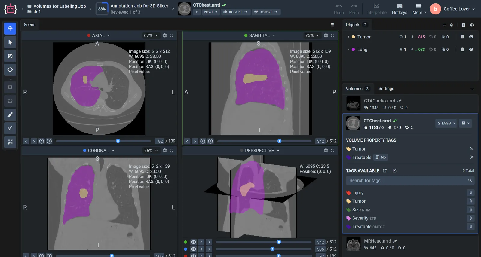This screenshot has width=481, height=257.
Task: Toggle visibility of all objects
Action: pos(472,25)
